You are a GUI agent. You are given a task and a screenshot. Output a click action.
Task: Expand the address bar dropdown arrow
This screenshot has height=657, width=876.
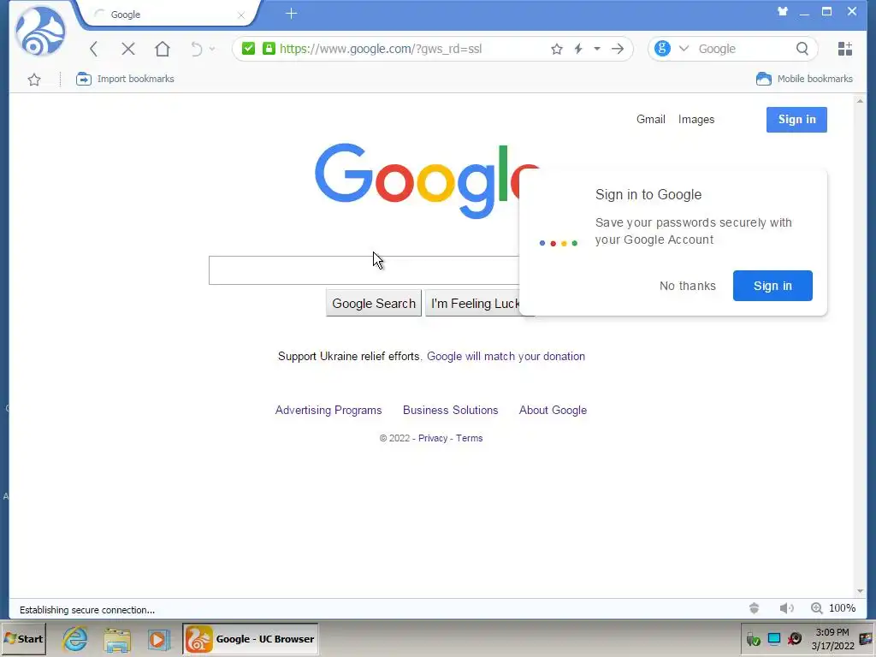[596, 49]
